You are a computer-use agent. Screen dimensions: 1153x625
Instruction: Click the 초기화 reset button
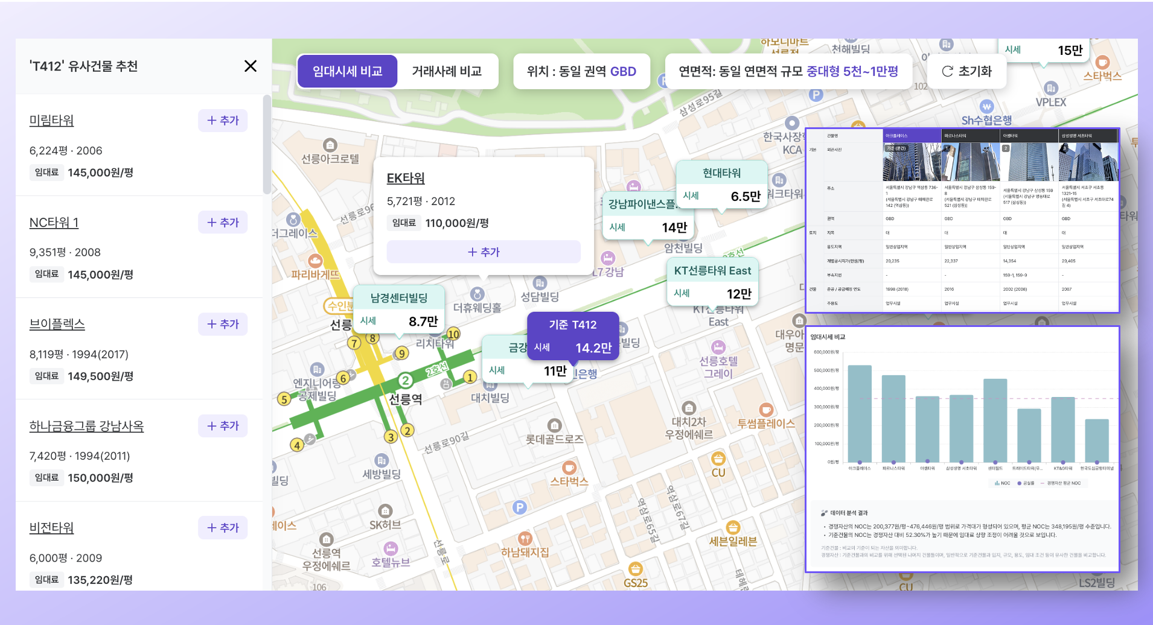click(x=967, y=71)
